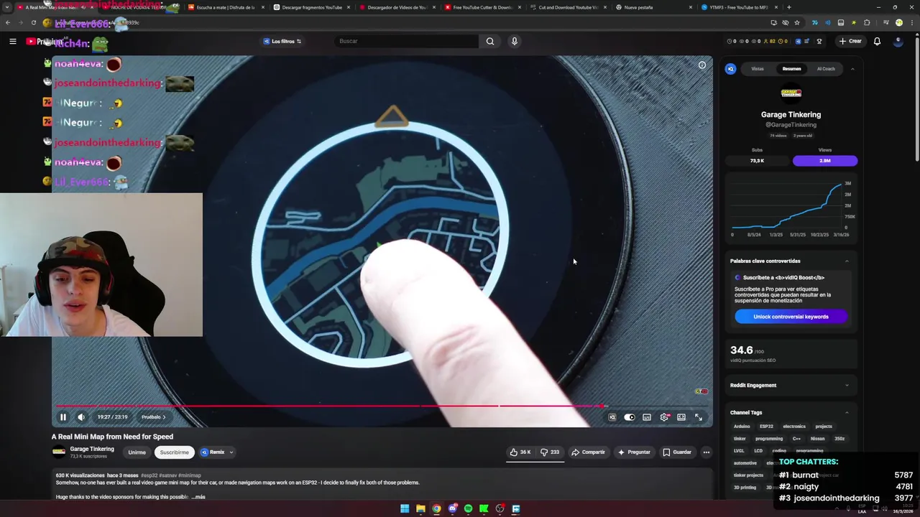Dislike the video with 233 dislikes
Image resolution: width=920 pixels, height=517 pixels.
pyautogui.click(x=550, y=452)
